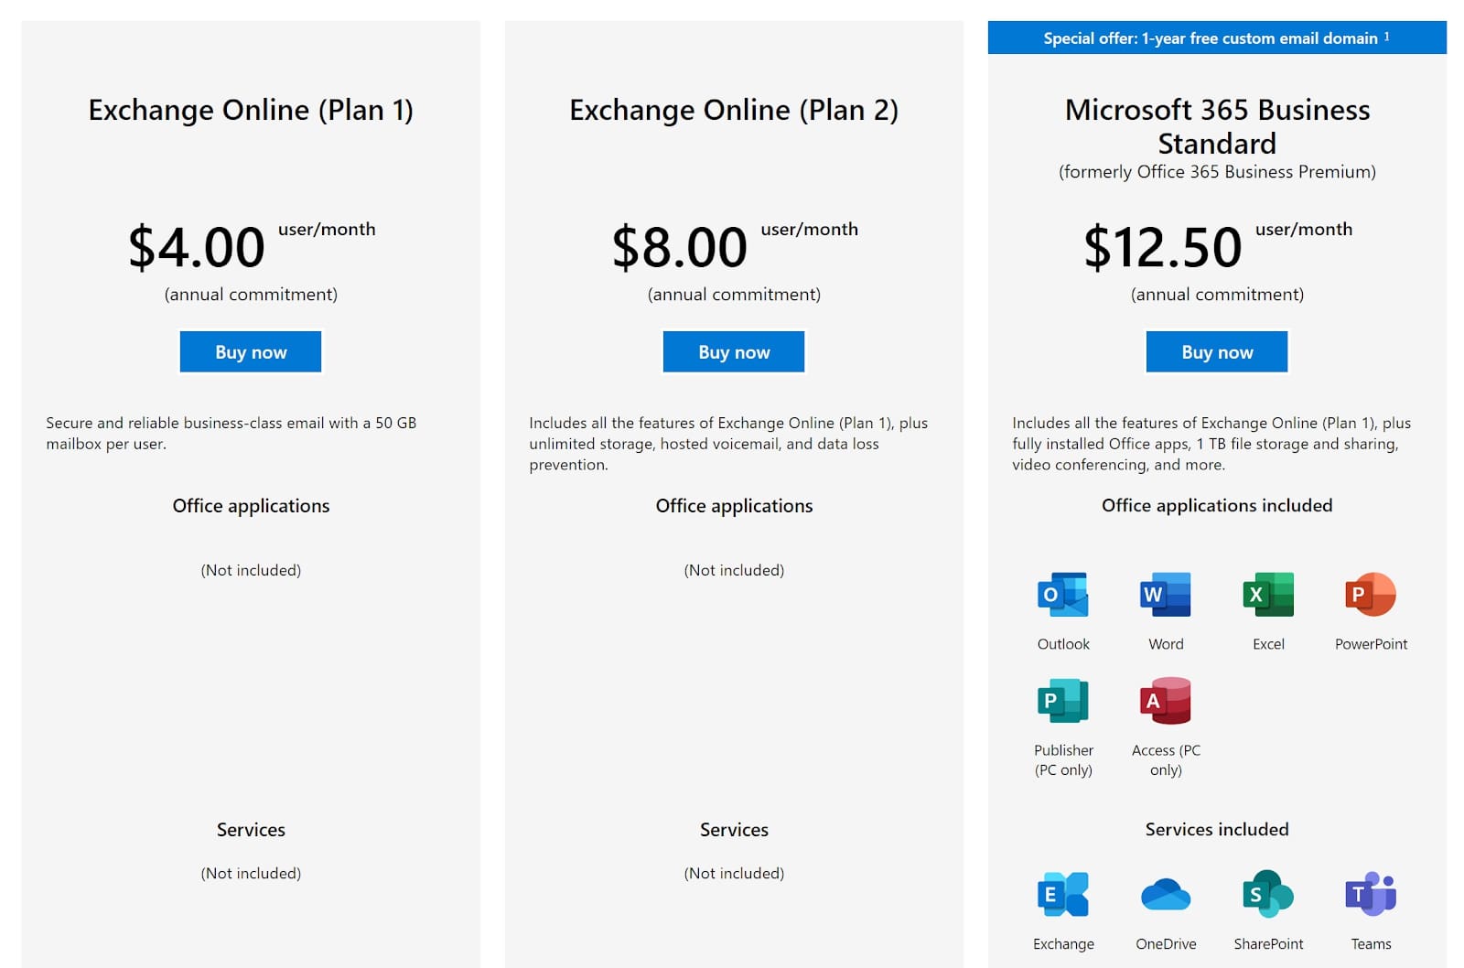
Task: Click the Publisher (PC only) label
Action: pos(1063,760)
